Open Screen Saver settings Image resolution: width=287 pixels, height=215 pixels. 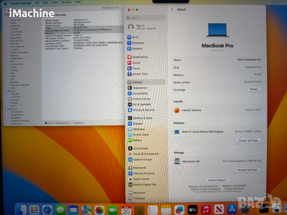[139, 134]
